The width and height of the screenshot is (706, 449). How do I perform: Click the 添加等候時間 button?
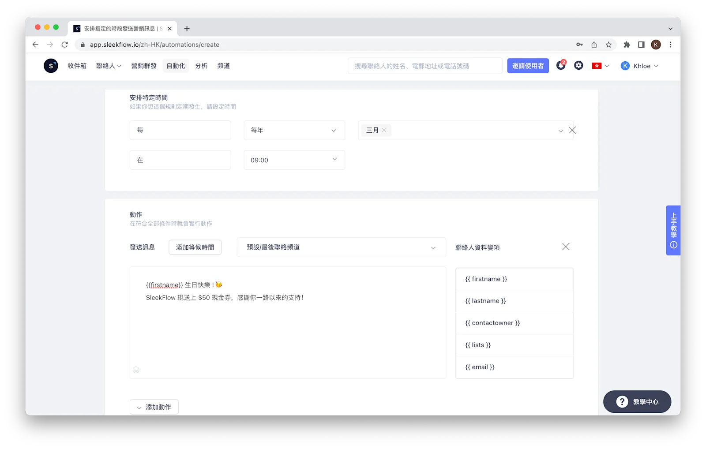point(195,247)
